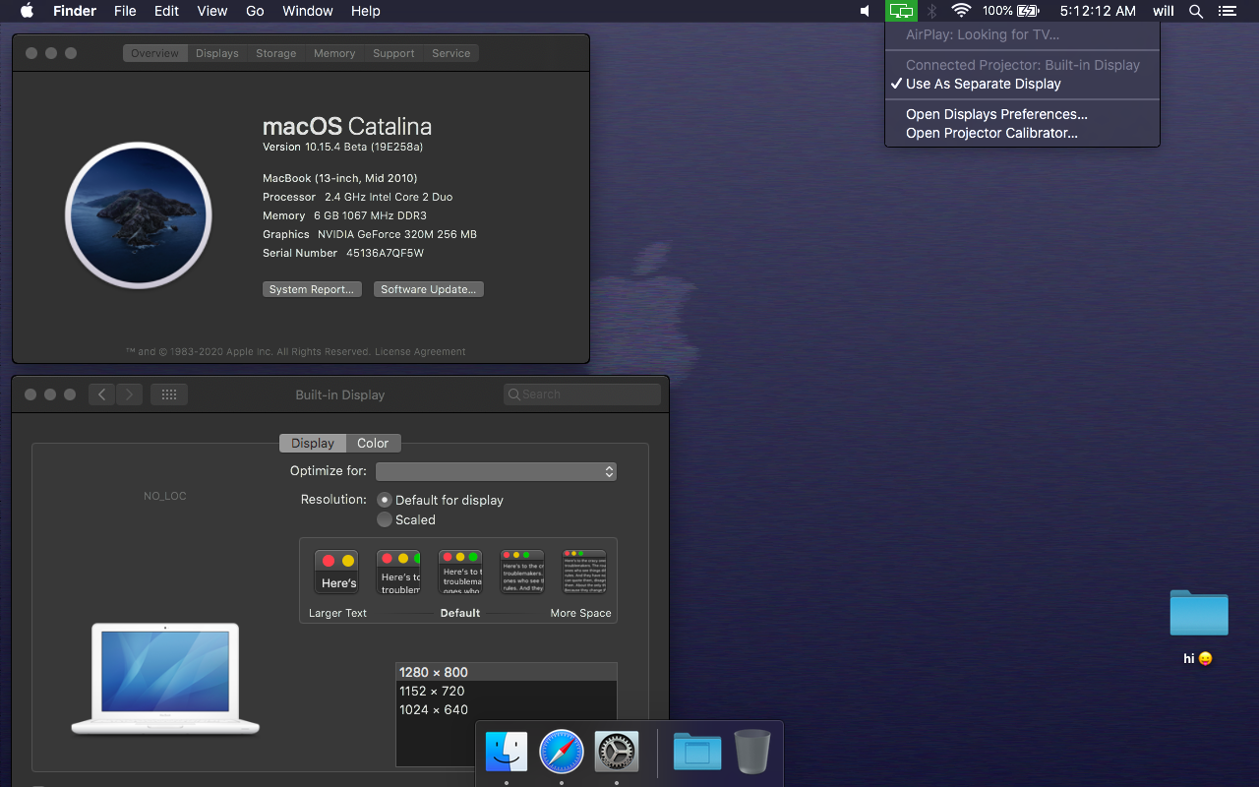Click the user name 'will' in menu bar
The height and width of the screenshot is (787, 1259).
[1164, 11]
